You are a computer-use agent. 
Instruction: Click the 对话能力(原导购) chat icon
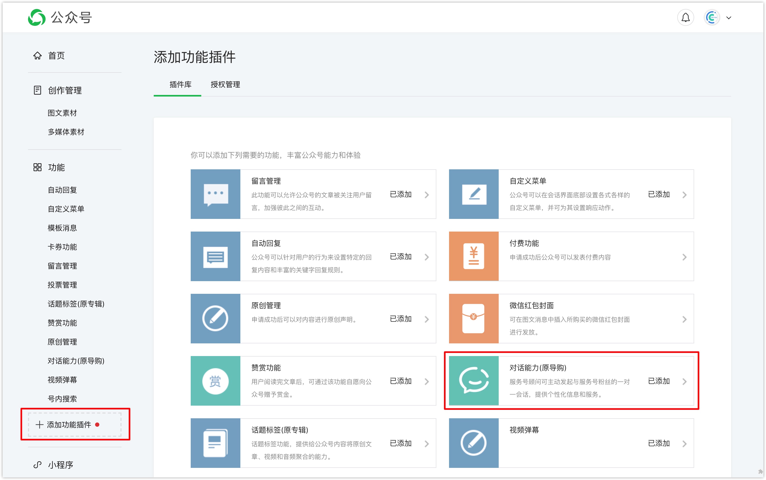click(474, 381)
